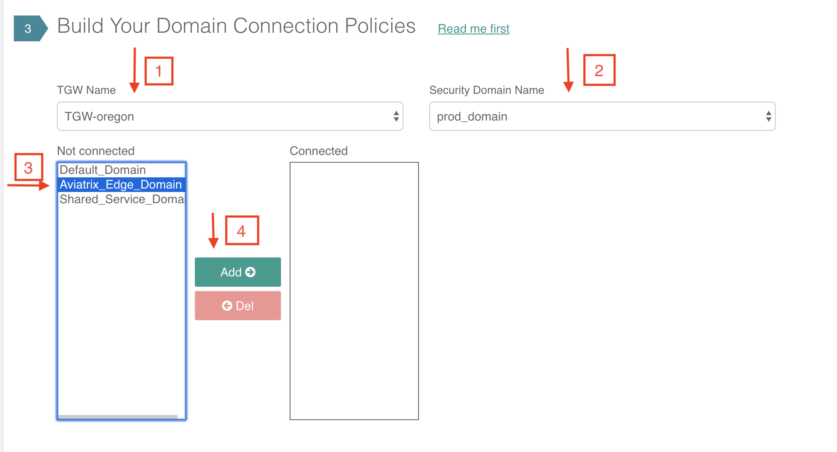
Task: Select Default_Domain in the Not connected list
Action: coord(102,170)
